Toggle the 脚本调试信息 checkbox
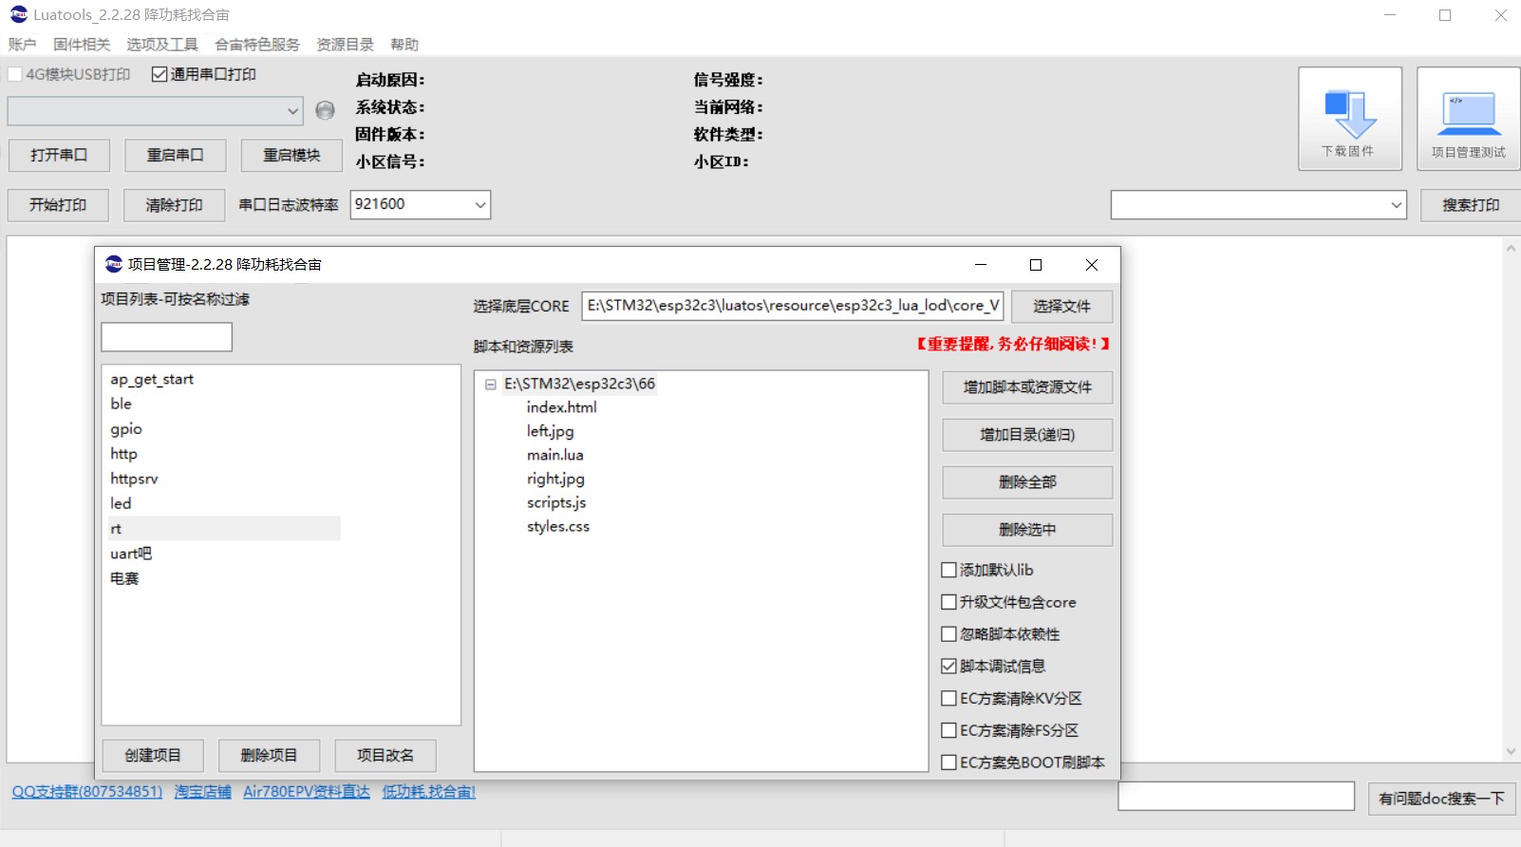 tap(948, 667)
